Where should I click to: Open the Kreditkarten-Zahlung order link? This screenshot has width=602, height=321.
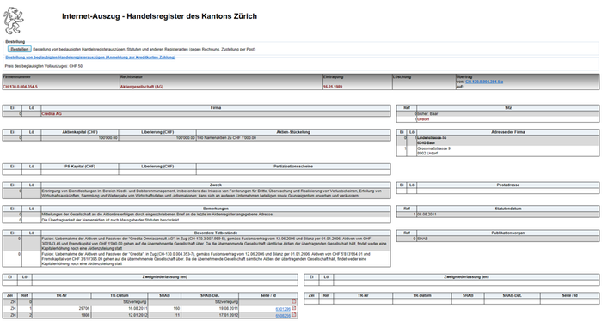coord(90,58)
